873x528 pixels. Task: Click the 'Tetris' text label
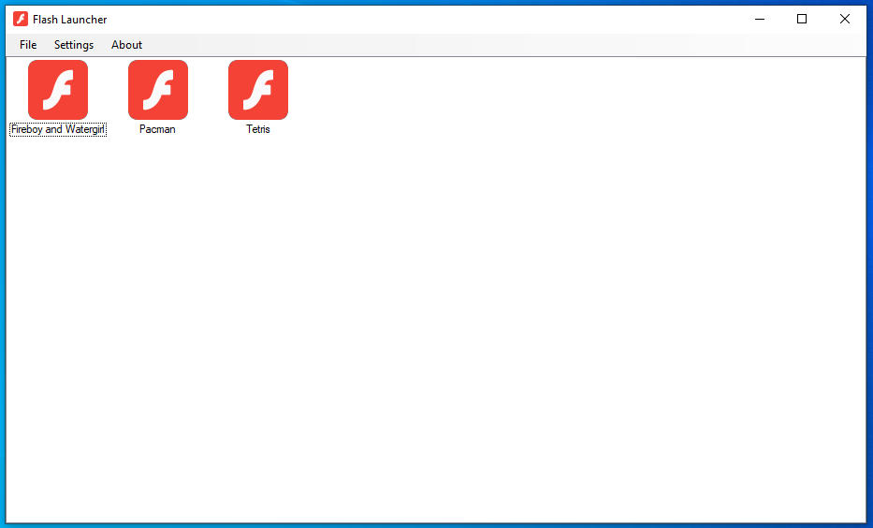coord(257,129)
